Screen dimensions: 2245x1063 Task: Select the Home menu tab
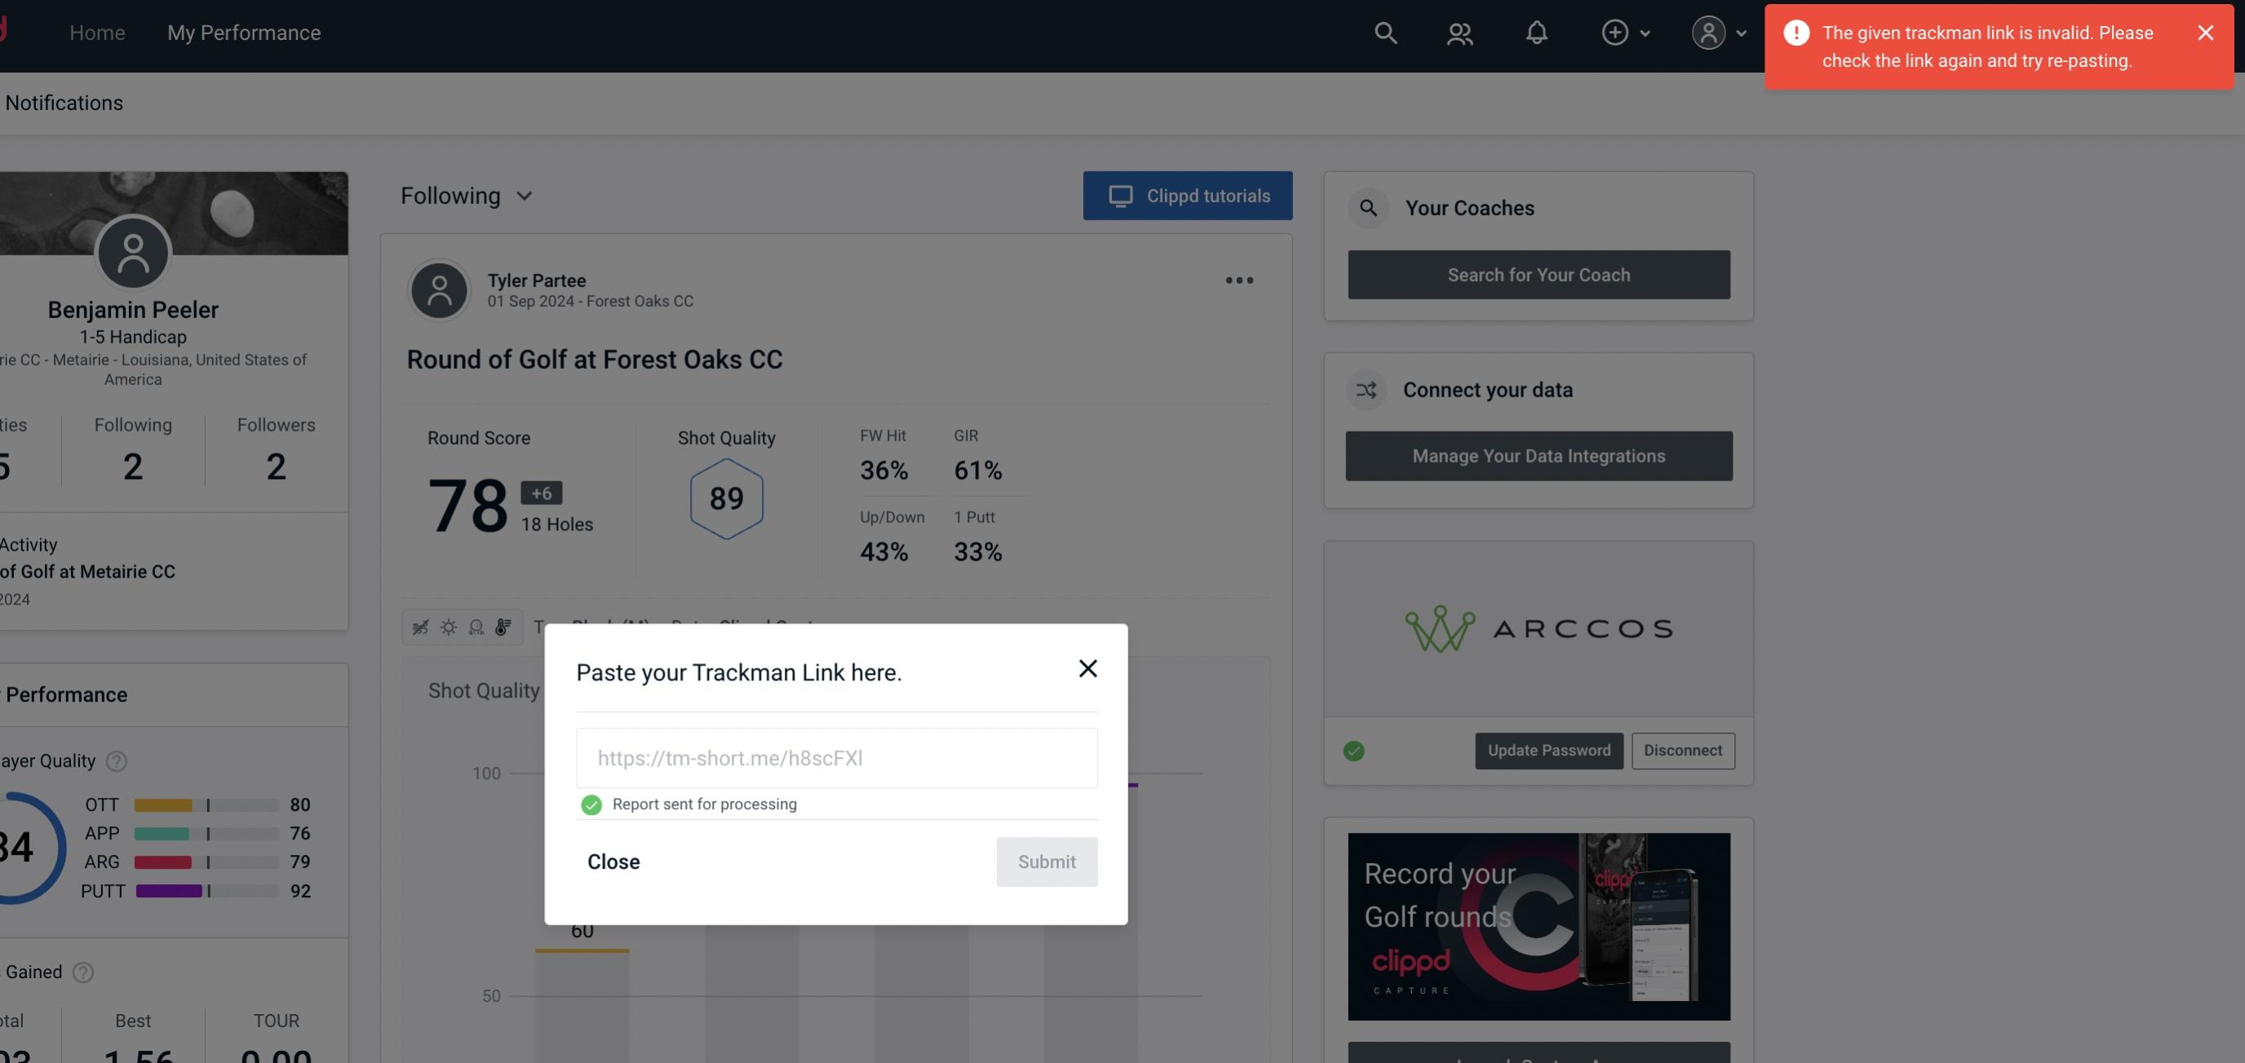point(97,32)
